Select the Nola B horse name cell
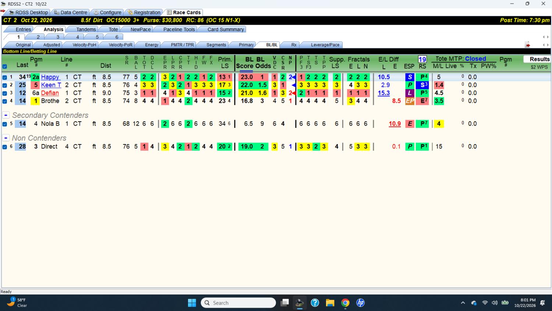Image resolution: width=552 pixels, height=311 pixels. coord(50,124)
